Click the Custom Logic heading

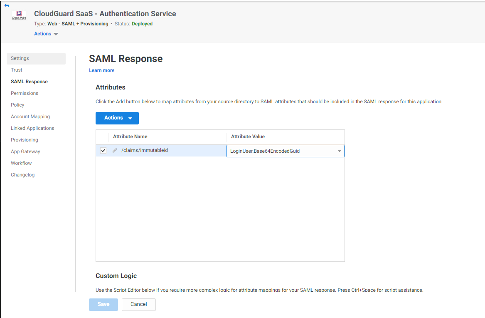116,276
